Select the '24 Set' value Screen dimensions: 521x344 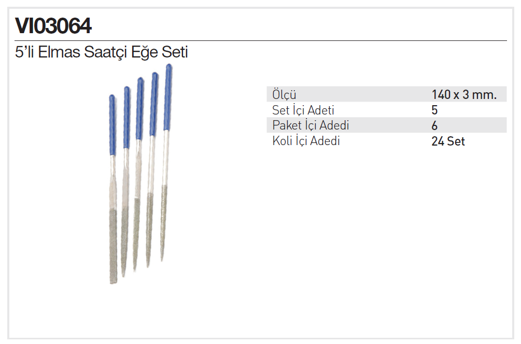(x=448, y=141)
